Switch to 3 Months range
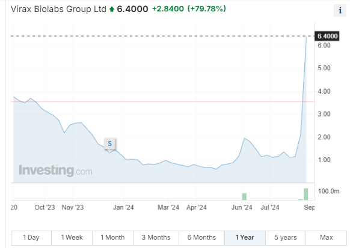 pyautogui.click(x=156, y=238)
